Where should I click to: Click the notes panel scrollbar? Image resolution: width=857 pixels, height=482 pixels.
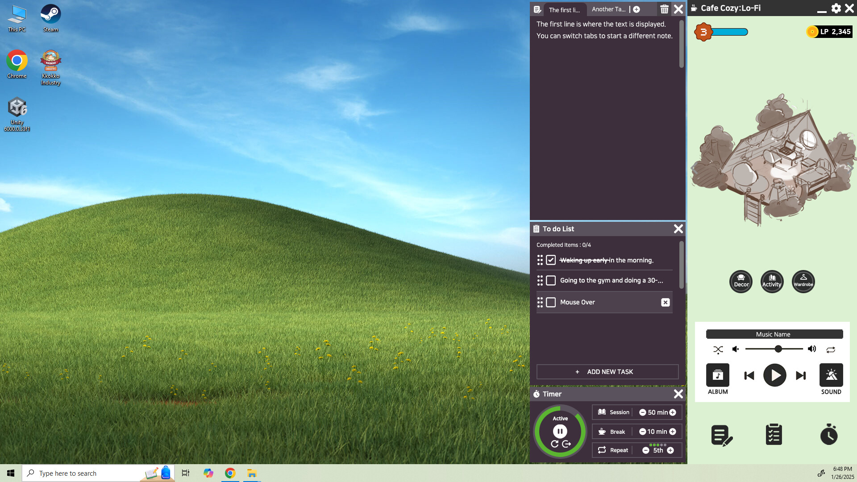(681, 44)
